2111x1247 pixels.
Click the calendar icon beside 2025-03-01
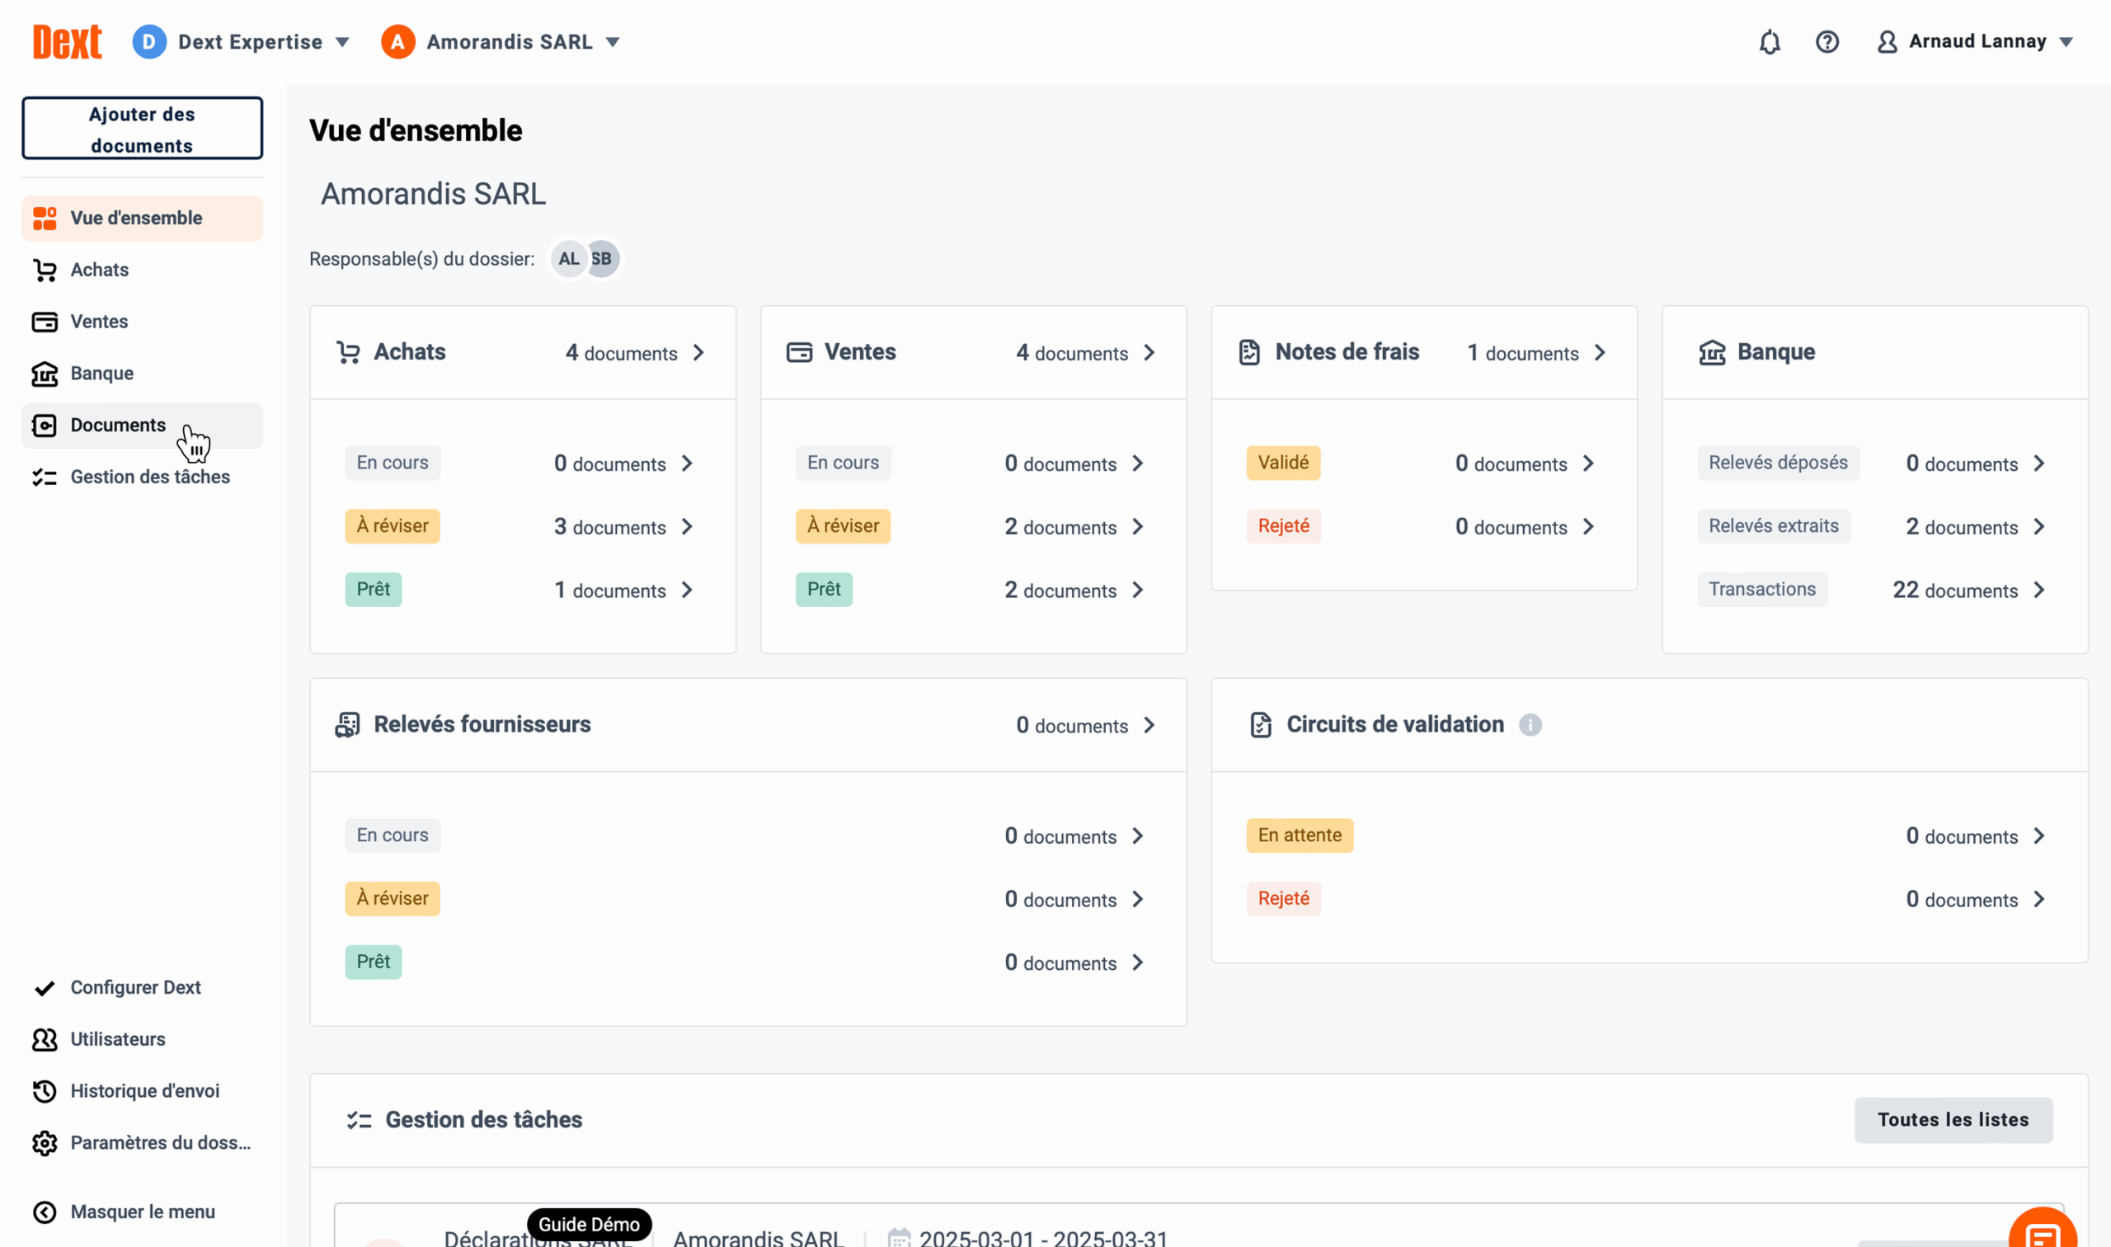point(899,1238)
